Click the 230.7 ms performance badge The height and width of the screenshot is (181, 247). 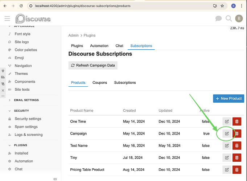[237, 28]
